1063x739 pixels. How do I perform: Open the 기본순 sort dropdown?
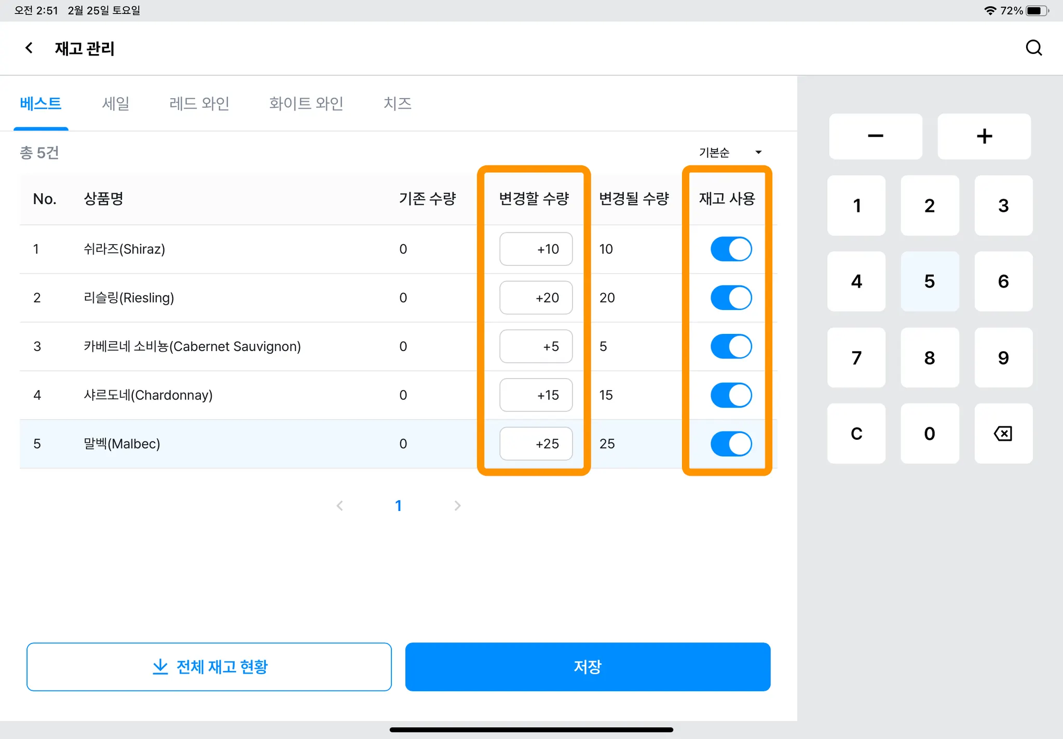729,153
